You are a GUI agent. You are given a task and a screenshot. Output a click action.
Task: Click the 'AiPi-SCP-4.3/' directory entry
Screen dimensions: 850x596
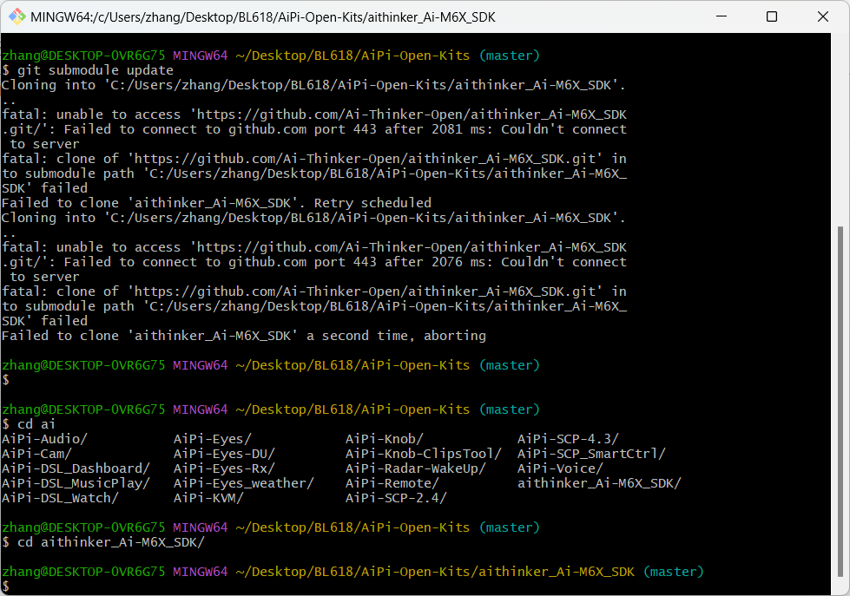[568, 439]
